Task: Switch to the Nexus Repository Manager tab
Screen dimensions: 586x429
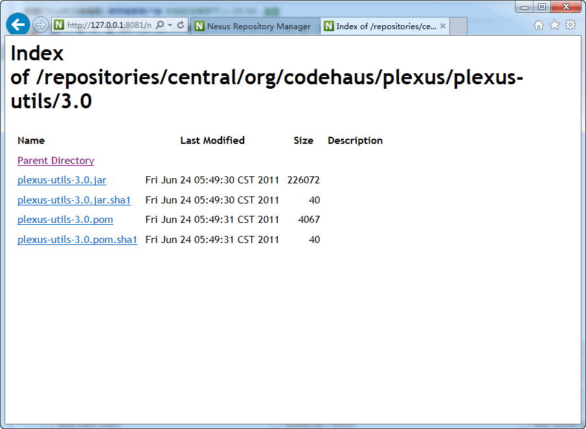Action: pos(255,26)
